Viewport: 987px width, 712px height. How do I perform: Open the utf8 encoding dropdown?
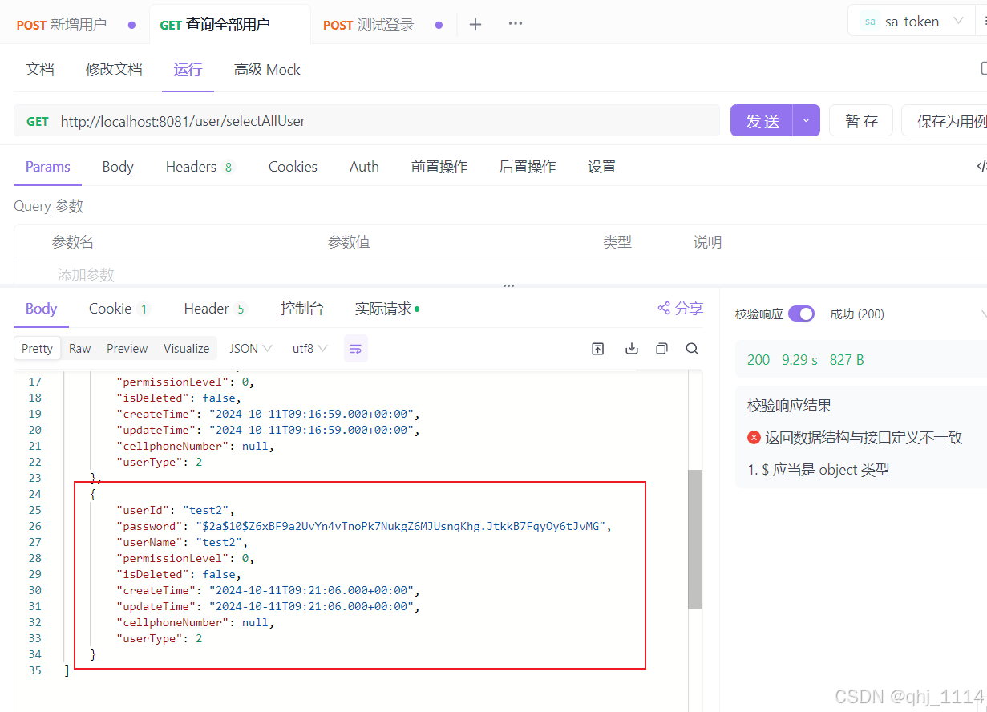[x=309, y=348]
